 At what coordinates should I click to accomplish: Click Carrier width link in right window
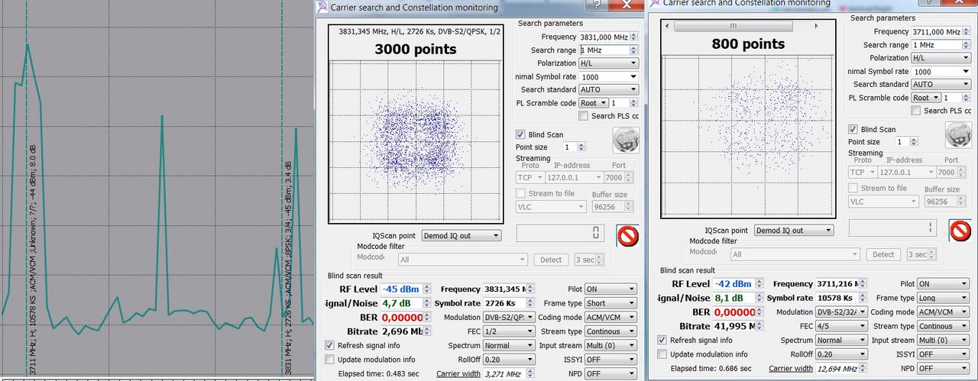click(x=791, y=368)
